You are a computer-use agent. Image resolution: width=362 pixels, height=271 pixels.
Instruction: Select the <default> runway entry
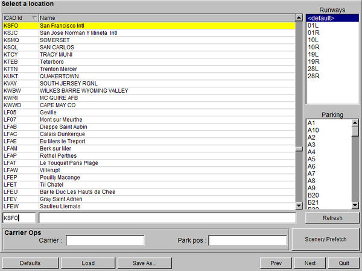coord(321,18)
